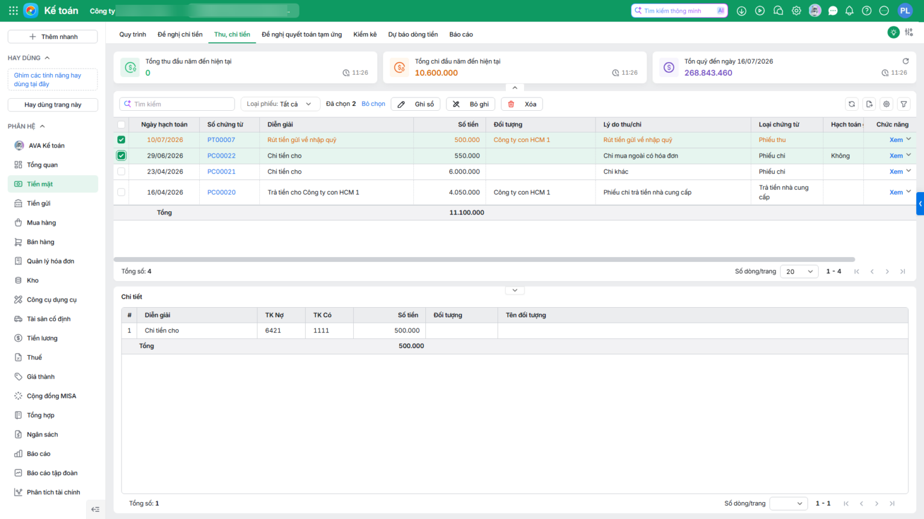The height and width of the screenshot is (519, 924).
Task: Open Loại phiếu filter dropdown
Action: [x=280, y=104]
